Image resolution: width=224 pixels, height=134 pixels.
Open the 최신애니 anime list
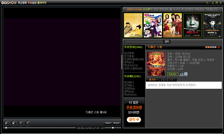click(129, 82)
